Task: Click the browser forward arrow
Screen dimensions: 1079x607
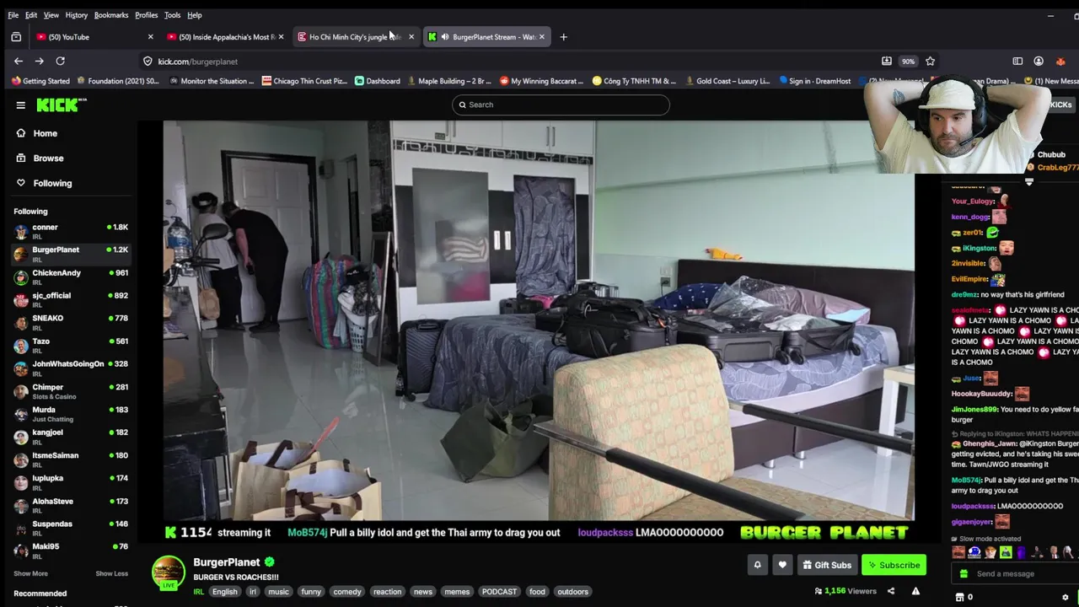Action: click(39, 61)
